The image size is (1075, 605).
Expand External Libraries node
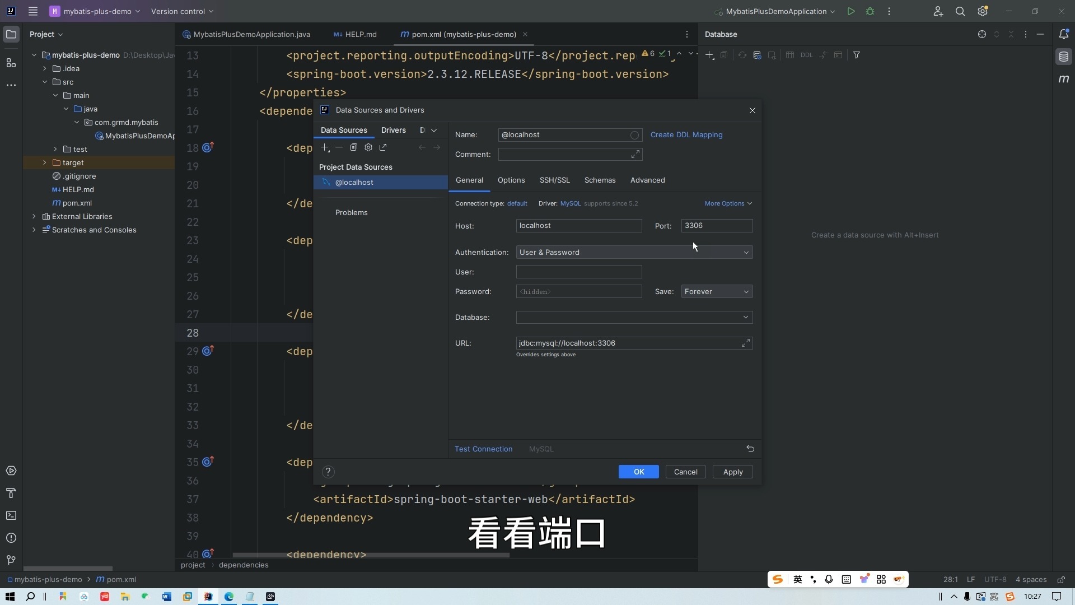coord(34,216)
